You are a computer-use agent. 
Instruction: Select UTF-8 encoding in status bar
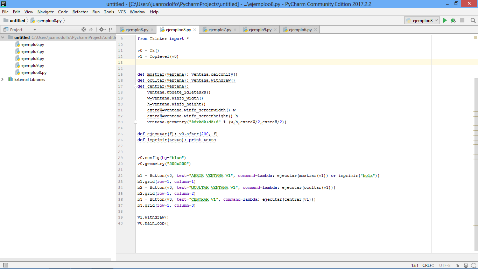pyautogui.click(x=445, y=265)
